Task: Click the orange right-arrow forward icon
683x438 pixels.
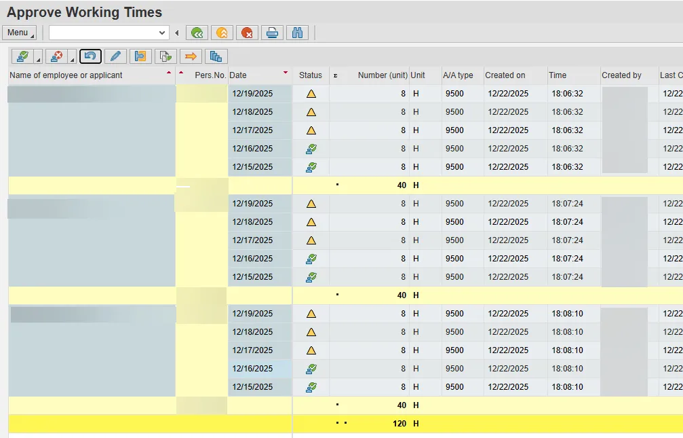Action: pos(191,56)
